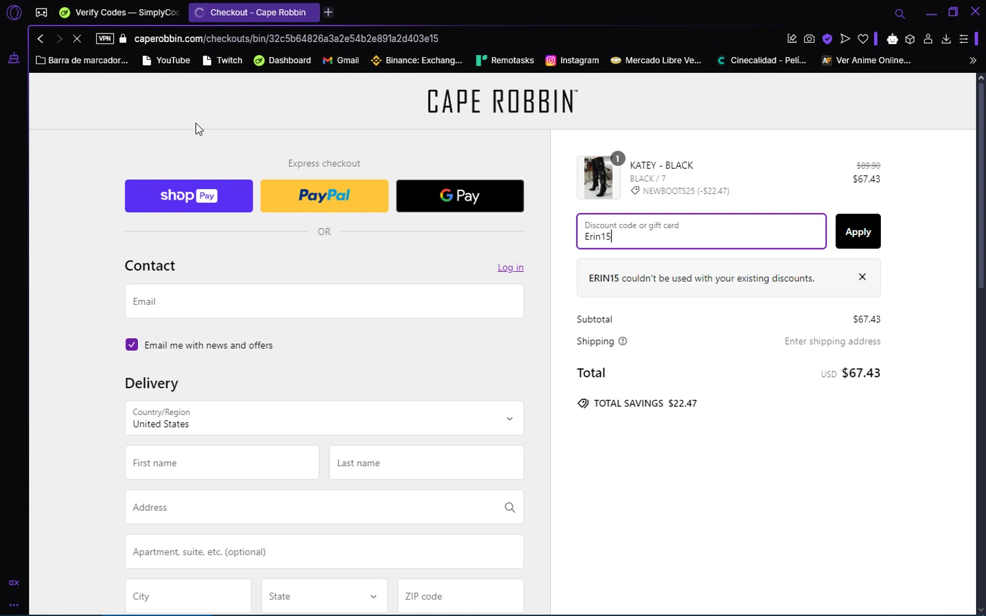Click the site security padlock icon

click(x=123, y=39)
